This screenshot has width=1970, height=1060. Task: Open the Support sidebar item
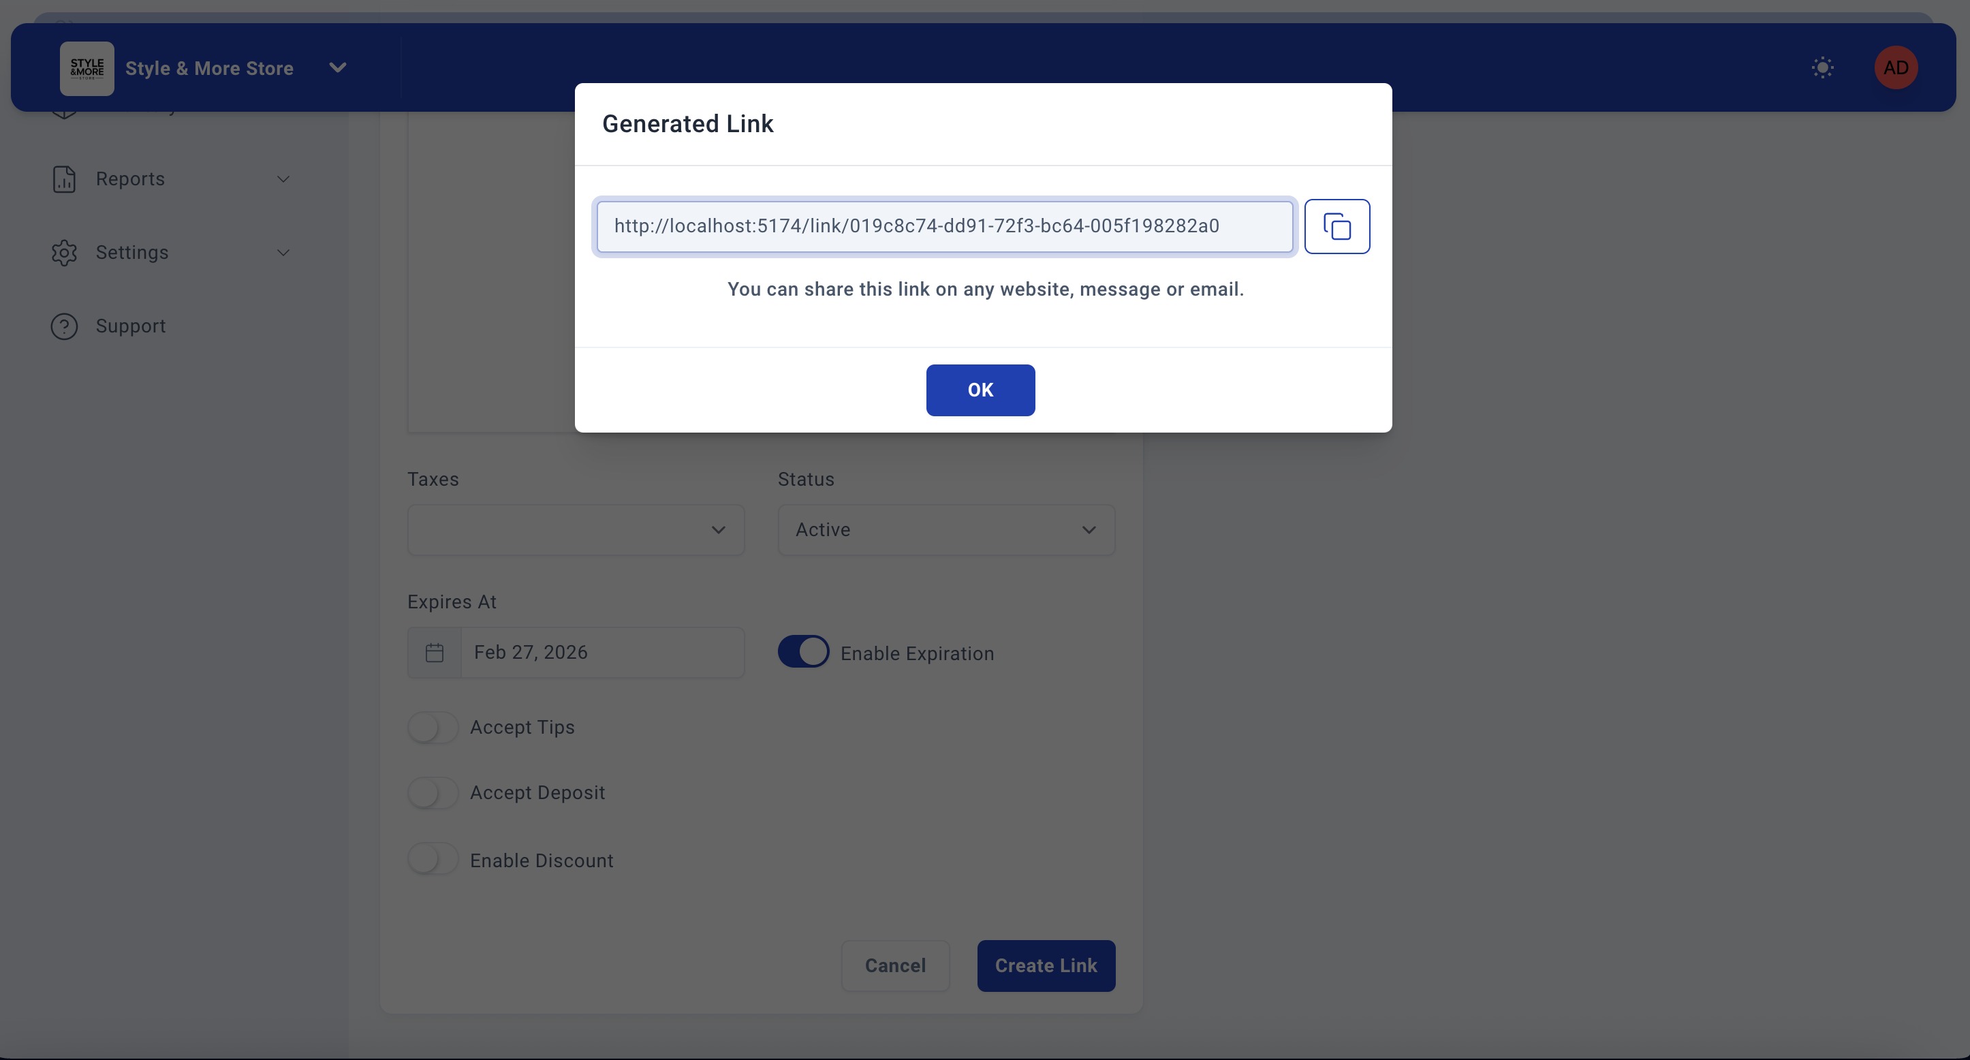pyautogui.click(x=131, y=326)
